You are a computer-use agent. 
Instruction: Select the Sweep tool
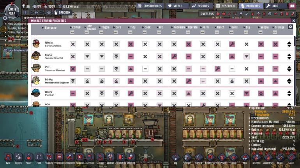click(x=233, y=158)
